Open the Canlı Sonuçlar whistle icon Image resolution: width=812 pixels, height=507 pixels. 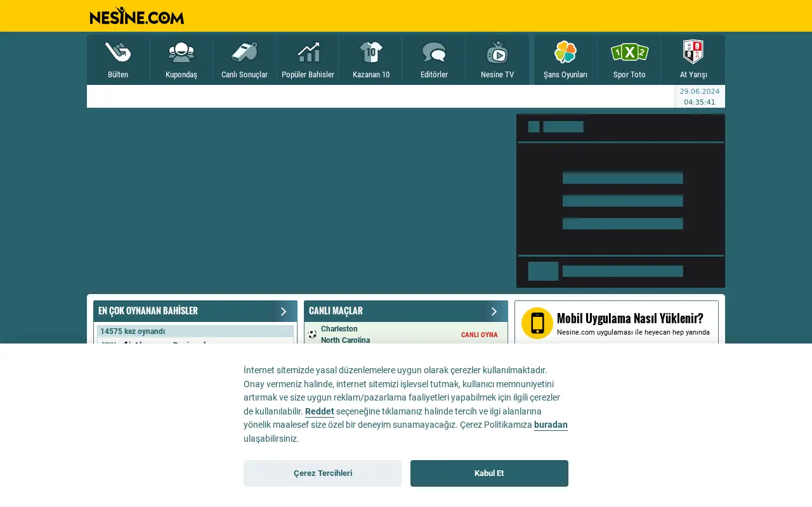pyautogui.click(x=244, y=53)
